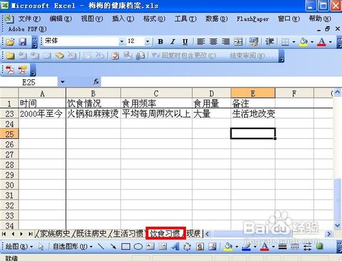
Task: Toggle bold formatting
Action: point(161,42)
